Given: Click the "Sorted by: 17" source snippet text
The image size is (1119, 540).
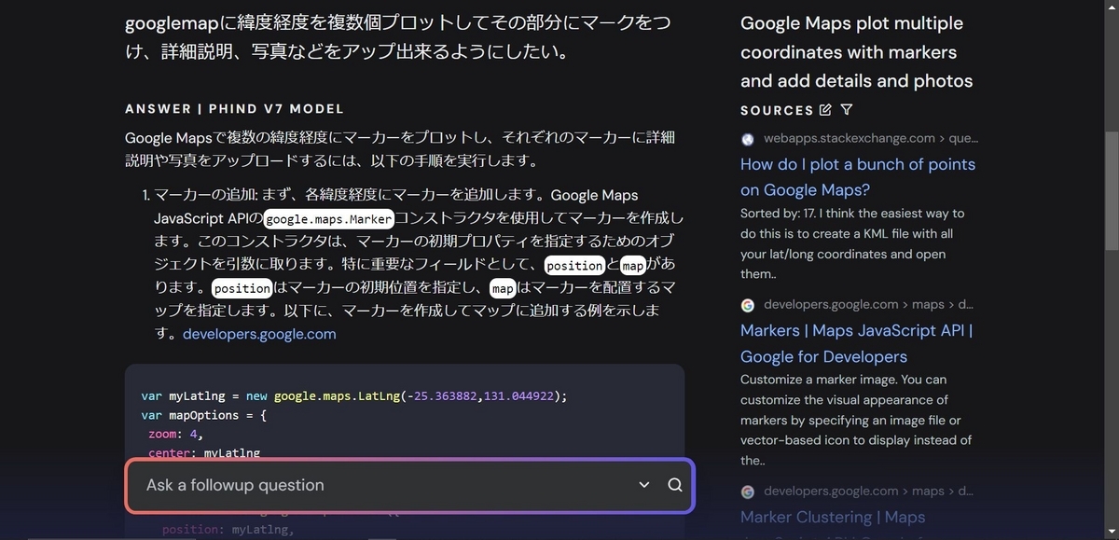Looking at the screenshot, I should tap(853, 243).
